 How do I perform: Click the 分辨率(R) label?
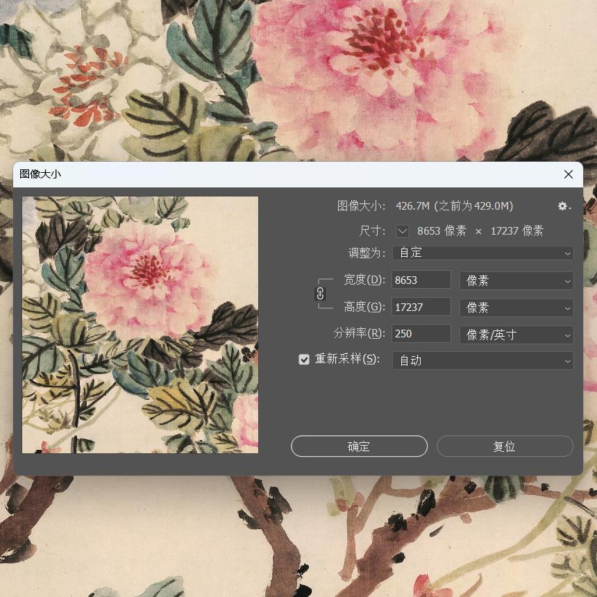coord(360,333)
